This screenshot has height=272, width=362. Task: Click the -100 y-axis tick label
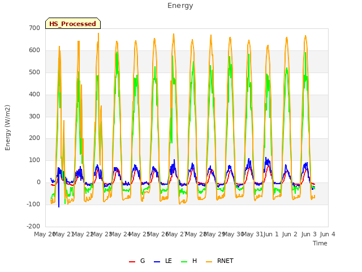tap(33, 204)
